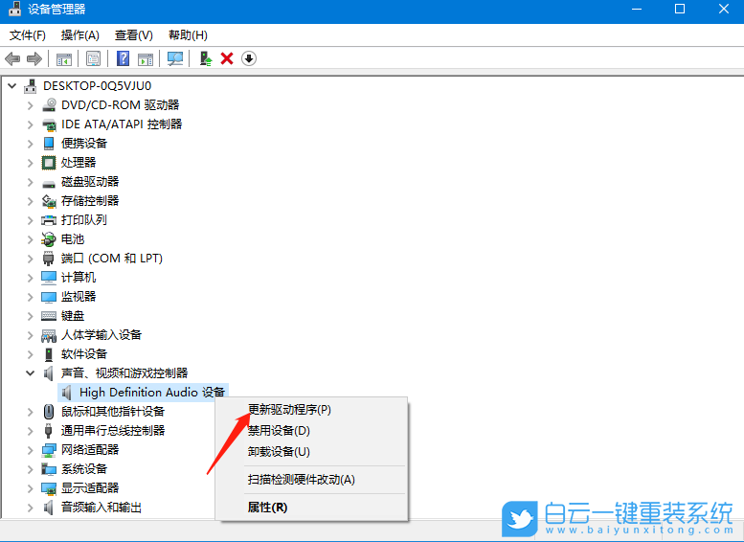This screenshot has height=542, width=744.
Task: Click the Back arrow toolbar icon
Action: 12,58
